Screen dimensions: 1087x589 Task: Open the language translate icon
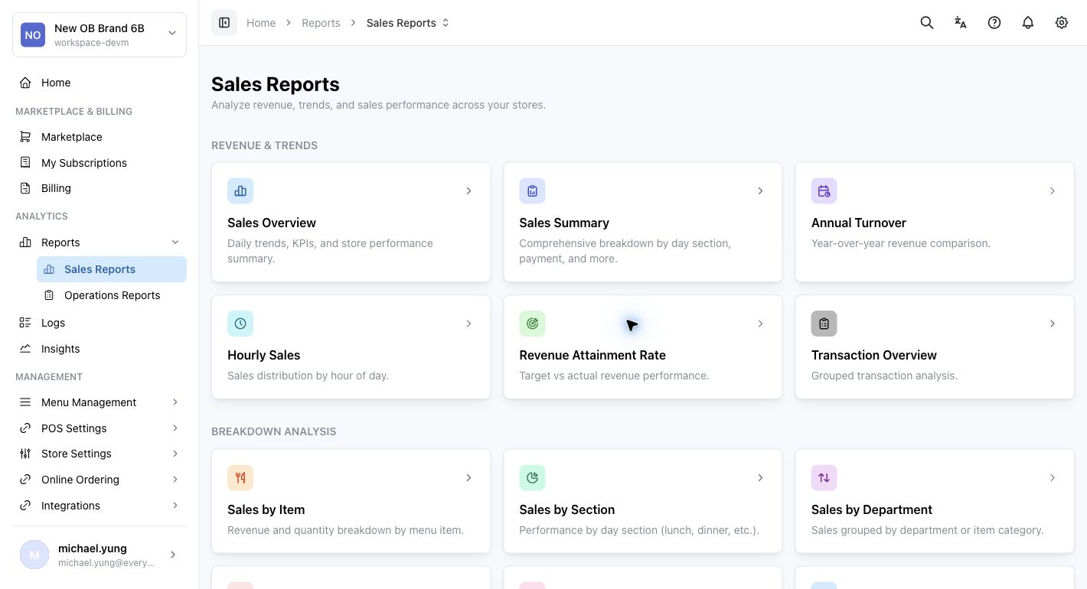point(961,23)
